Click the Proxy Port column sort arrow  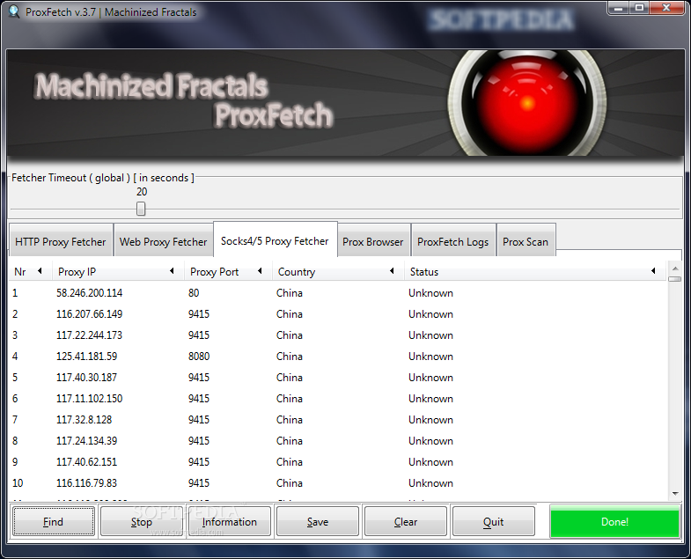tap(260, 271)
